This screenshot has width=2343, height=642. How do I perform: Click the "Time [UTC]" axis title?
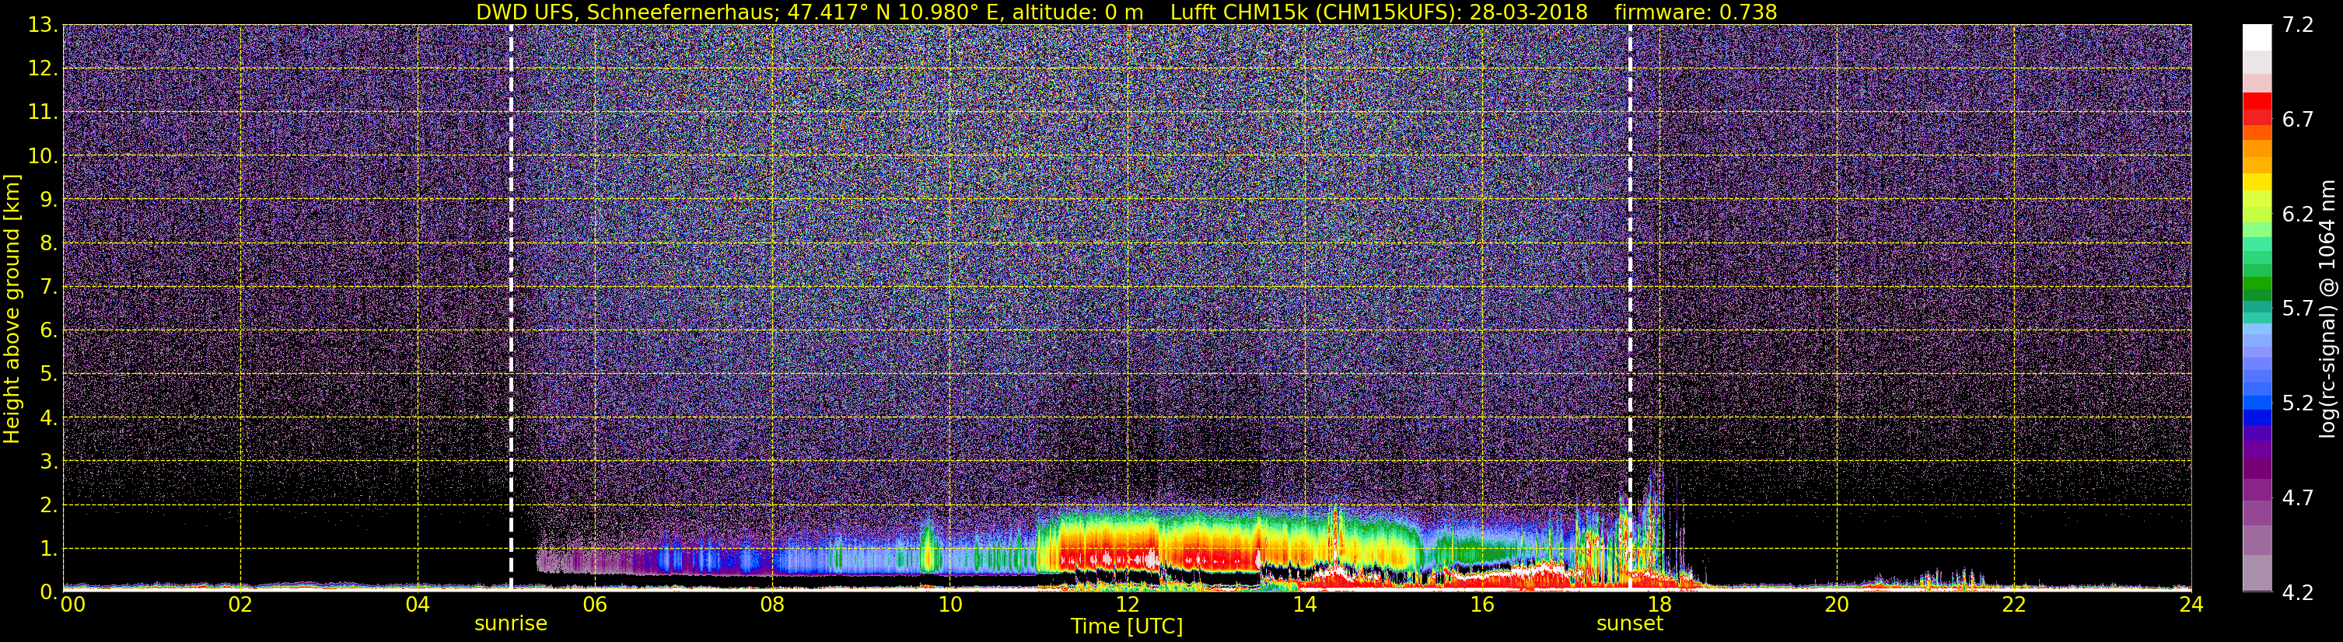tap(1127, 626)
